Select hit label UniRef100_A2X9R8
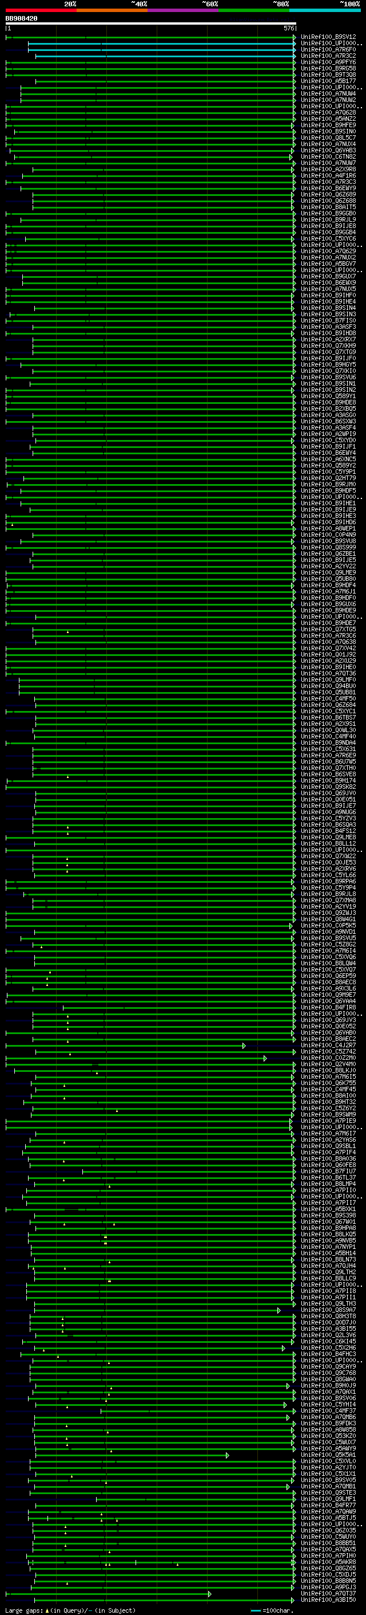Screen dimensions: 366x1615 point(328,169)
